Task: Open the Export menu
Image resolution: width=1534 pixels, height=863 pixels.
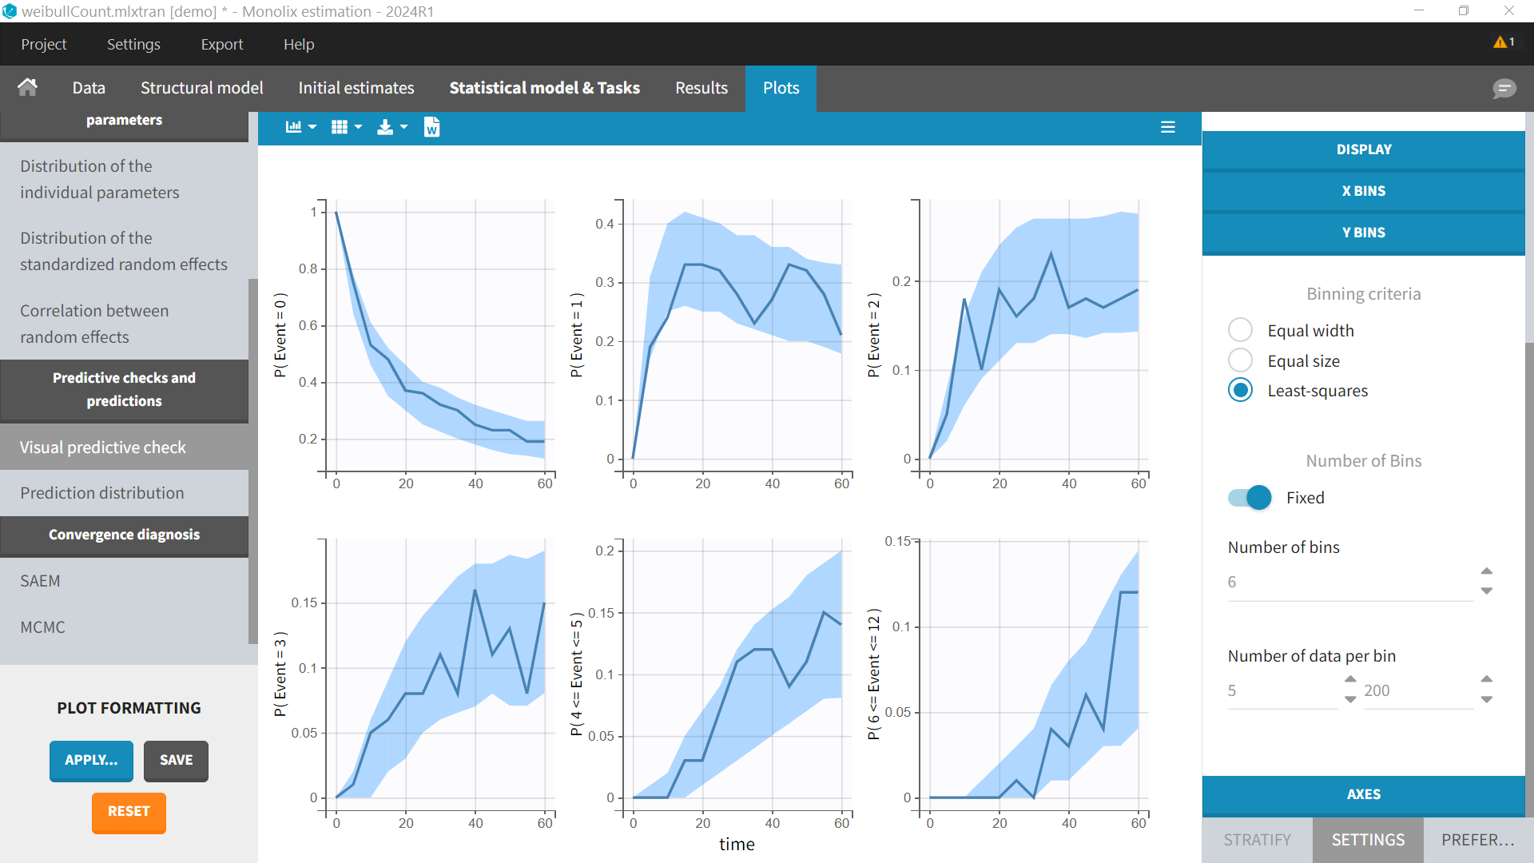Action: [x=221, y=45]
